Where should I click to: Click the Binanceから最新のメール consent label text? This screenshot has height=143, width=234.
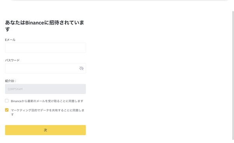[x=47, y=101]
